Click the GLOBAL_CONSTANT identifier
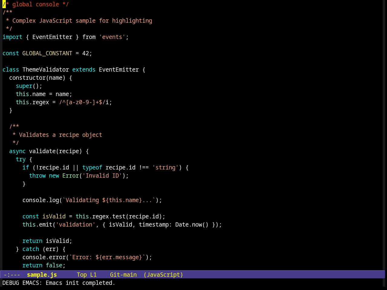Viewport: 387px width, 290px height. tap(47, 53)
